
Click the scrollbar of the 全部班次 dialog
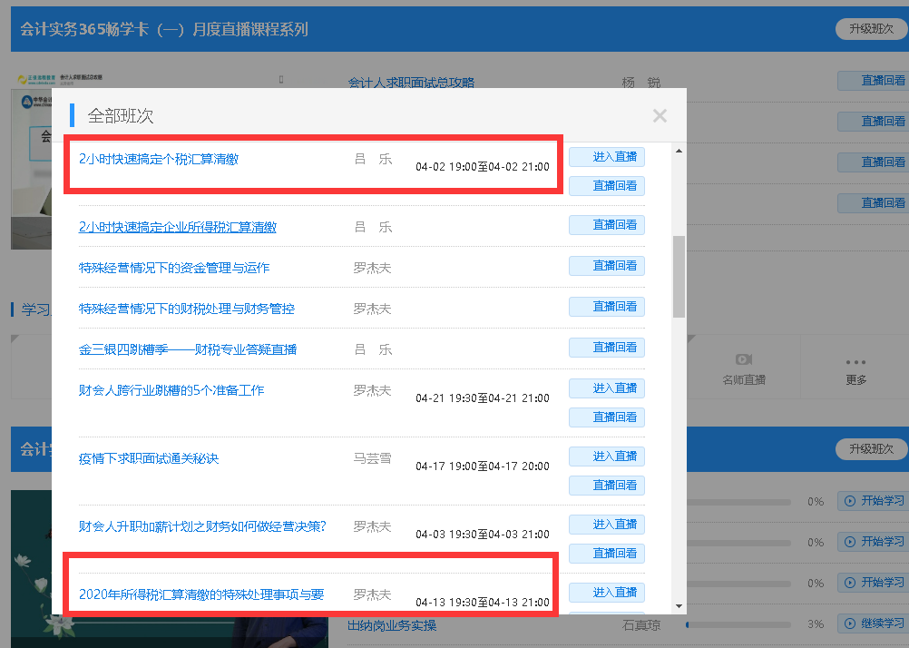[679, 254]
